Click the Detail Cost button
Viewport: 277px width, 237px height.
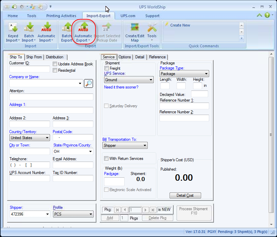click(185, 195)
